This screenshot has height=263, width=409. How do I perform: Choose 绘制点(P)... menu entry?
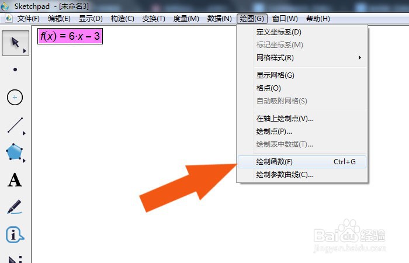tap(302, 131)
